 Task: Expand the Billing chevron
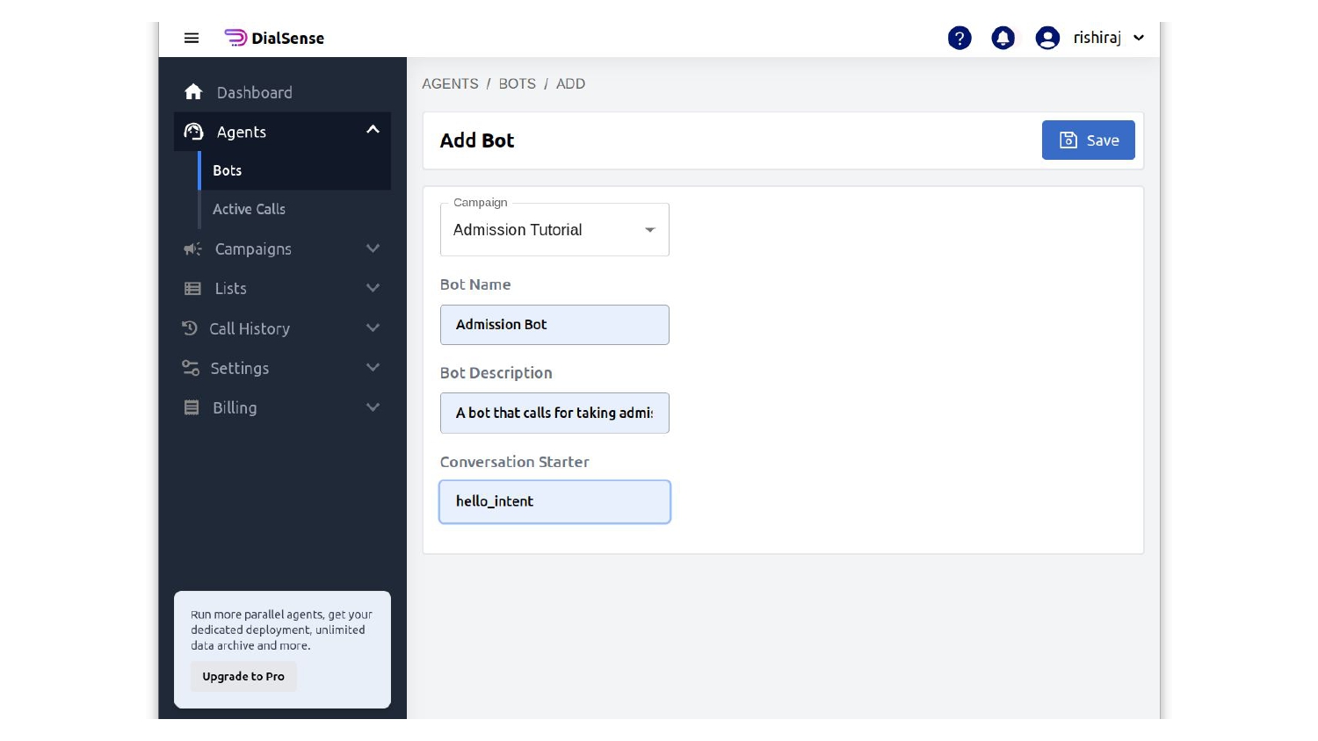click(x=373, y=406)
